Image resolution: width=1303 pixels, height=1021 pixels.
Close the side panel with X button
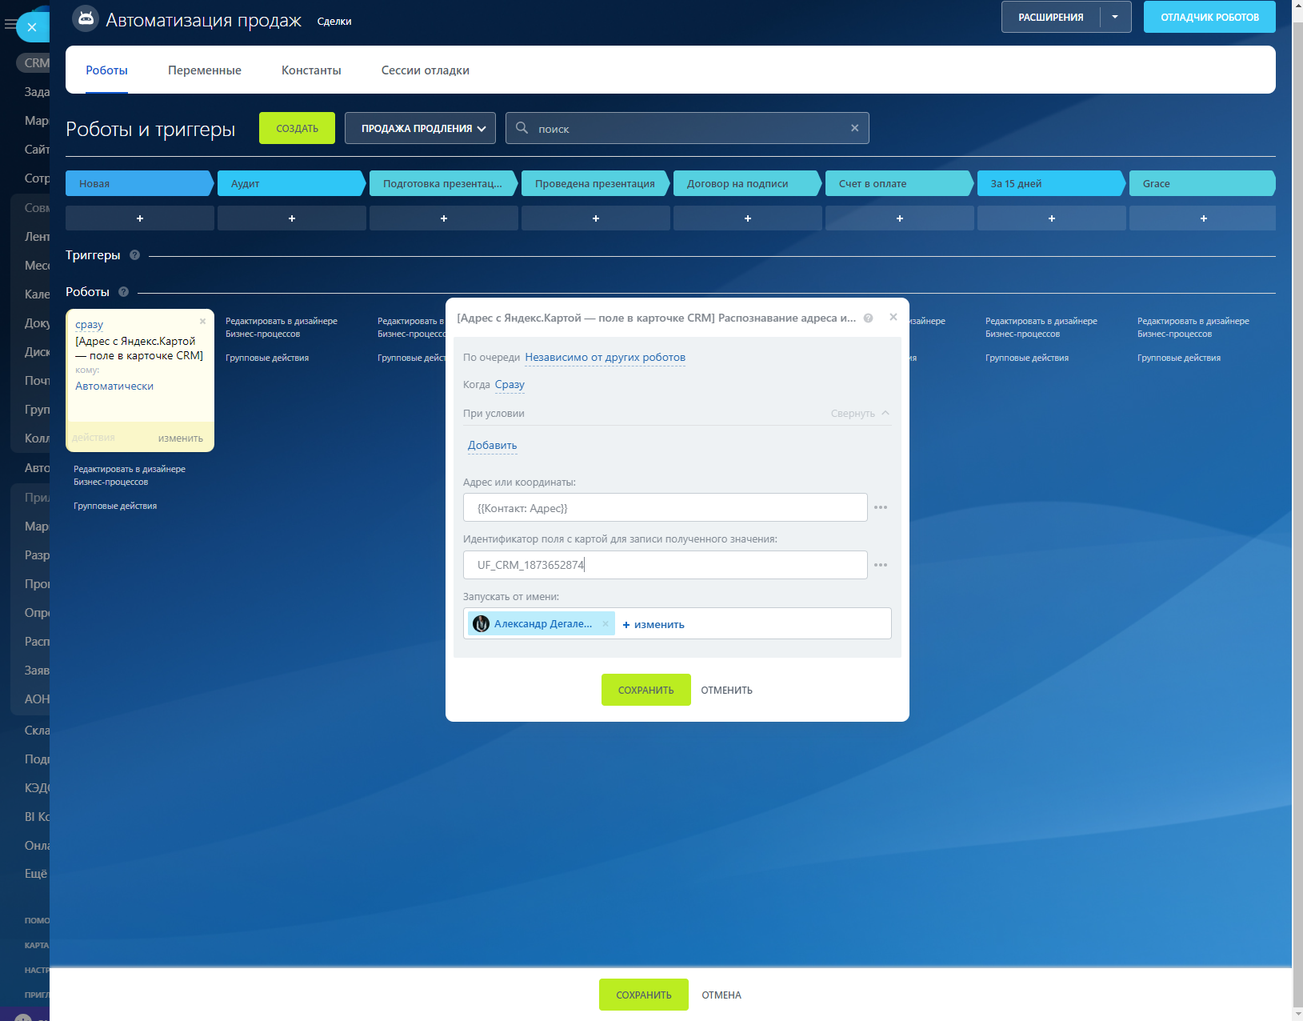click(x=32, y=27)
